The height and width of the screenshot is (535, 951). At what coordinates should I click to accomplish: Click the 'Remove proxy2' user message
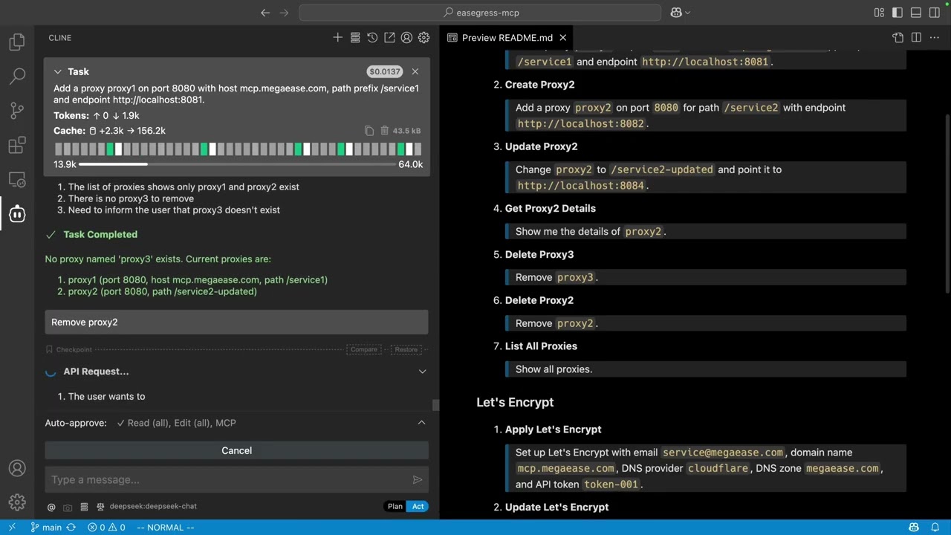(x=236, y=322)
